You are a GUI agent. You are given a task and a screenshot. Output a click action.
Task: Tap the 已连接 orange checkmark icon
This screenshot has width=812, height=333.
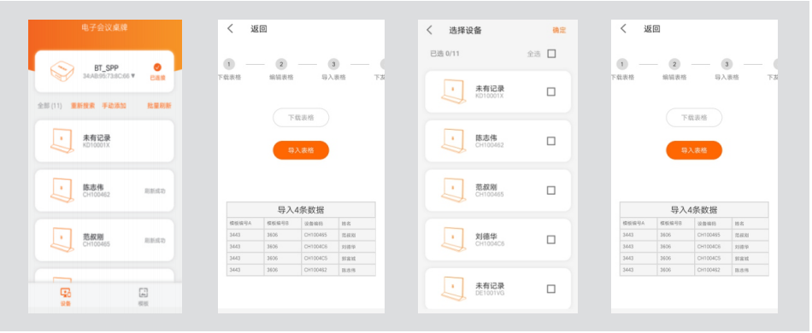[157, 67]
